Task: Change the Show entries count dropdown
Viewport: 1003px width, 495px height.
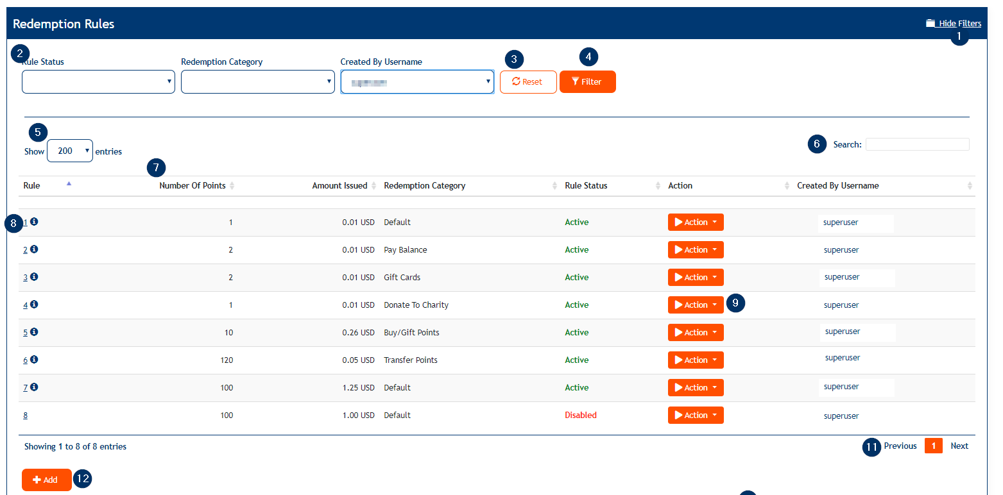Action: pos(69,151)
